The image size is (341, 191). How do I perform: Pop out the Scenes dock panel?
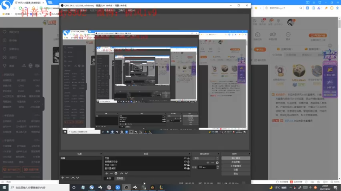pos(101,154)
